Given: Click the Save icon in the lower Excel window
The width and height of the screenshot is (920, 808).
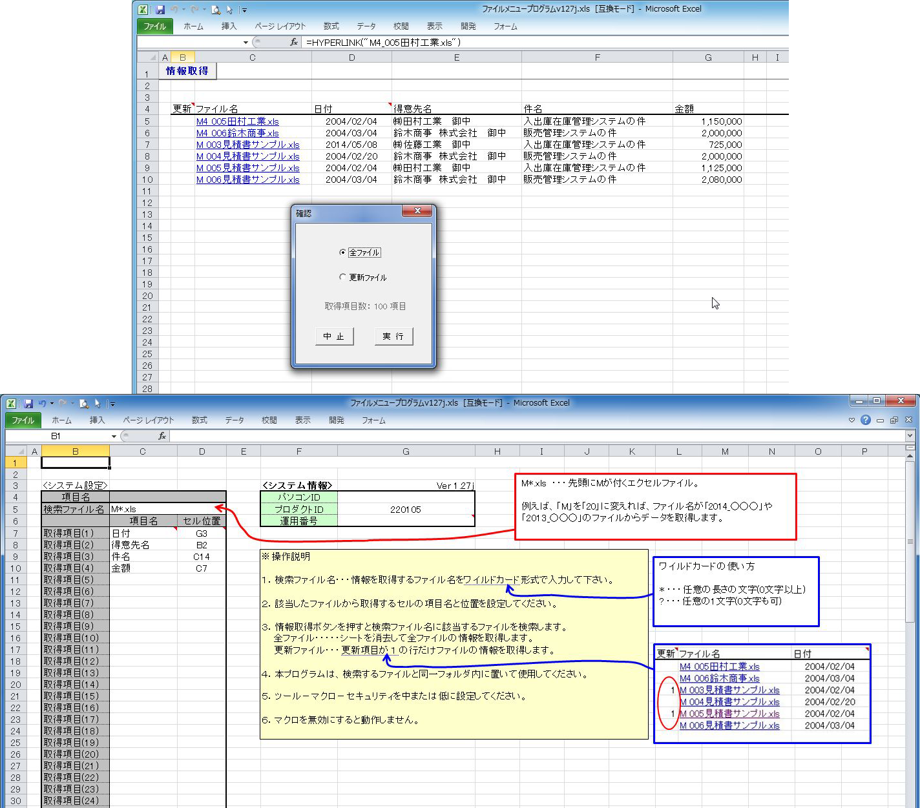Looking at the screenshot, I should (28, 404).
